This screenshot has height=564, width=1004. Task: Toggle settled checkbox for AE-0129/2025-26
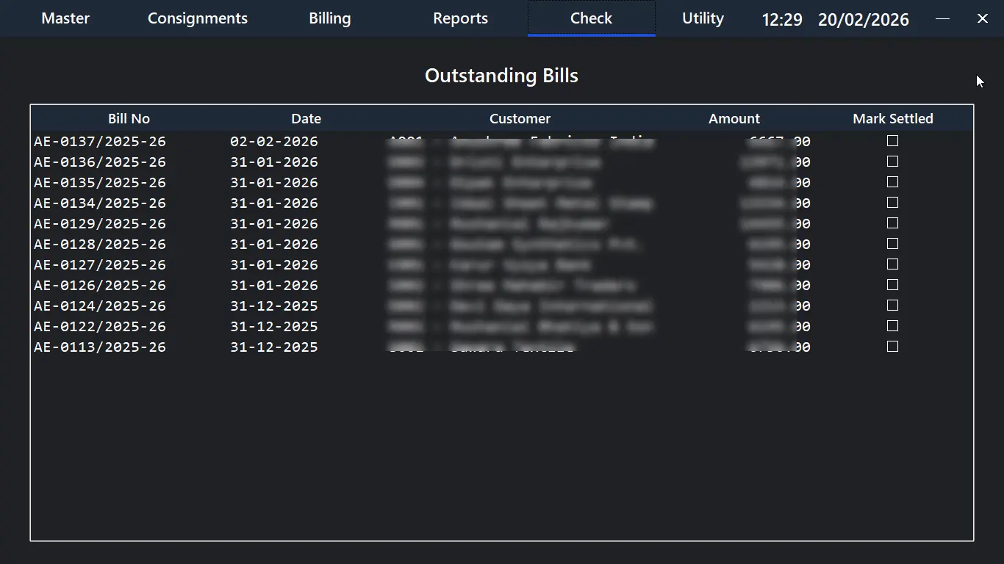coord(892,223)
